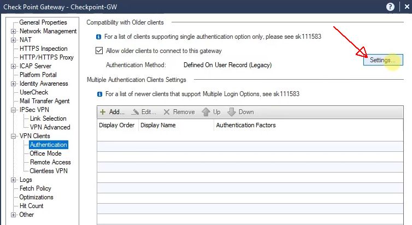Select Logs label in the tree
This screenshot has height=225, width=412.
(26, 180)
